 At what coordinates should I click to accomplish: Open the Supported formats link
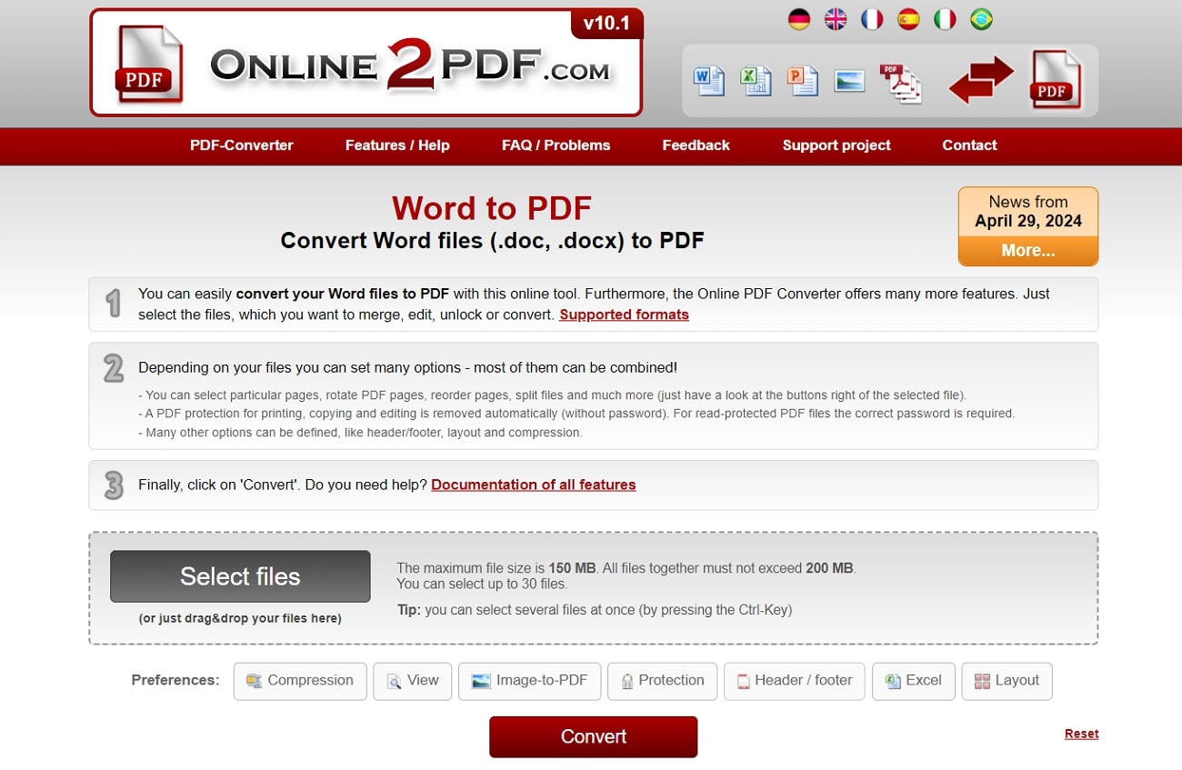(624, 315)
